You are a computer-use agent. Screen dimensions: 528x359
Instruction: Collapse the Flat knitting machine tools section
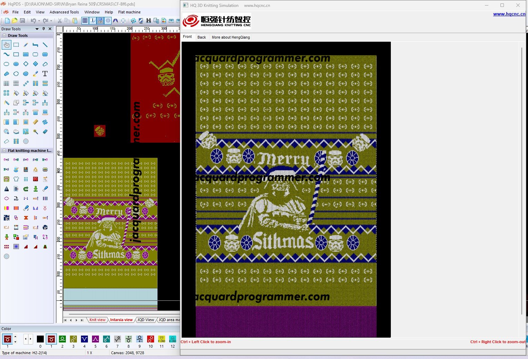4,151
